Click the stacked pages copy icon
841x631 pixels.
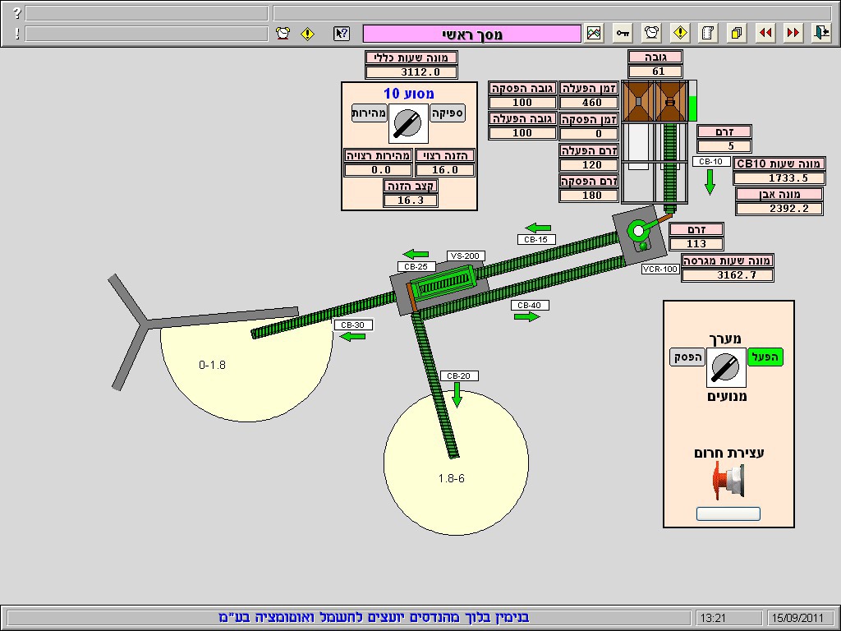737,33
